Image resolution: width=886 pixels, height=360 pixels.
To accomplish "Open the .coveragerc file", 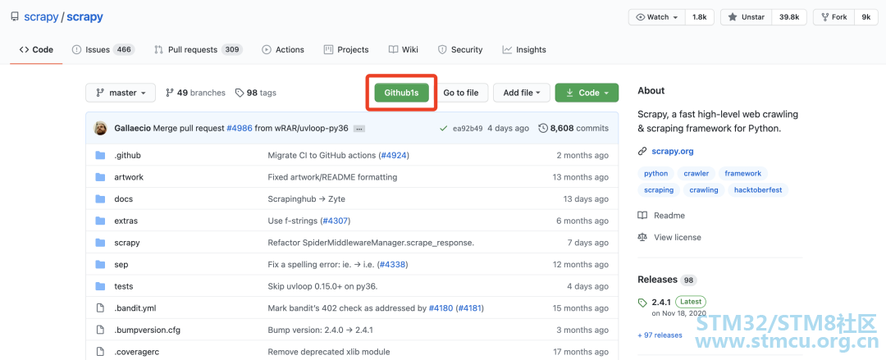I will [x=137, y=352].
